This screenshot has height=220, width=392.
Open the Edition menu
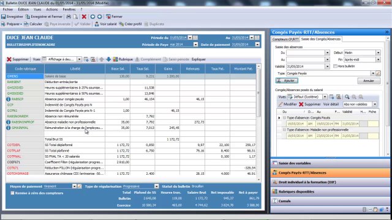[x=23, y=10]
